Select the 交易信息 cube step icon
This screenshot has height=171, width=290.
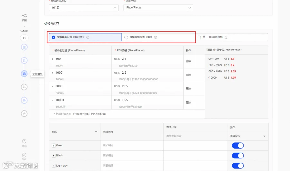(x=24, y=74)
